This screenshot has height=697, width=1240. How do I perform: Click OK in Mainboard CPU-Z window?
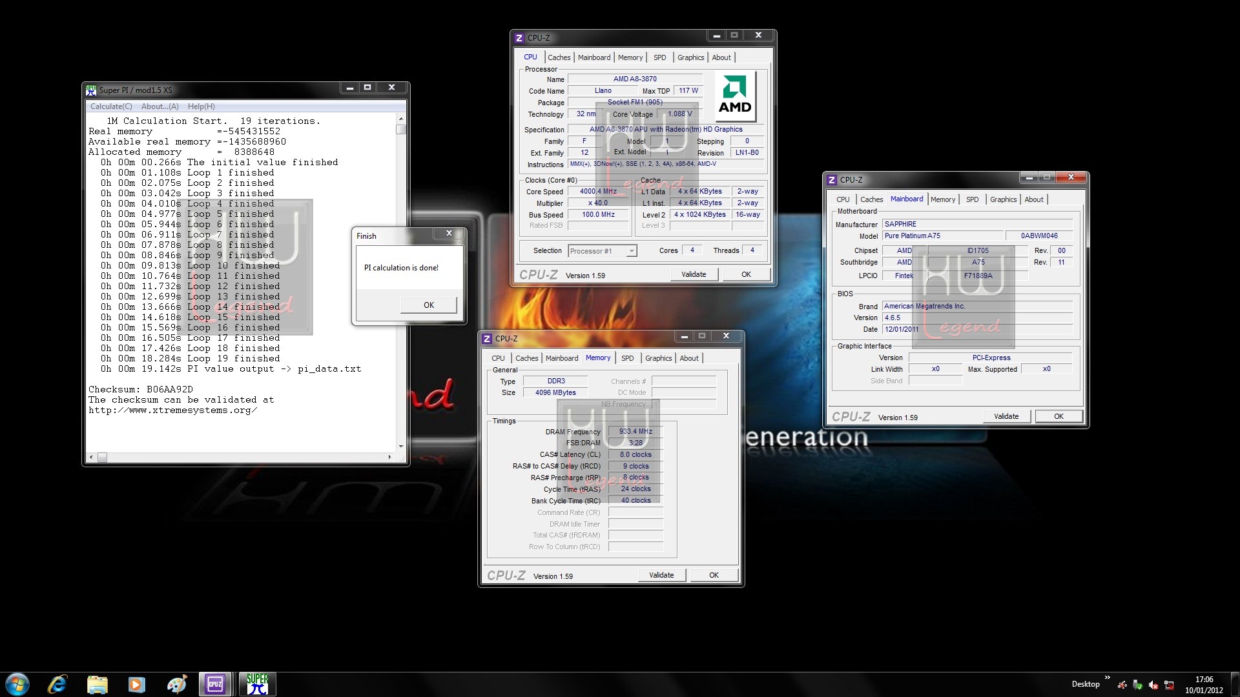point(1059,417)
